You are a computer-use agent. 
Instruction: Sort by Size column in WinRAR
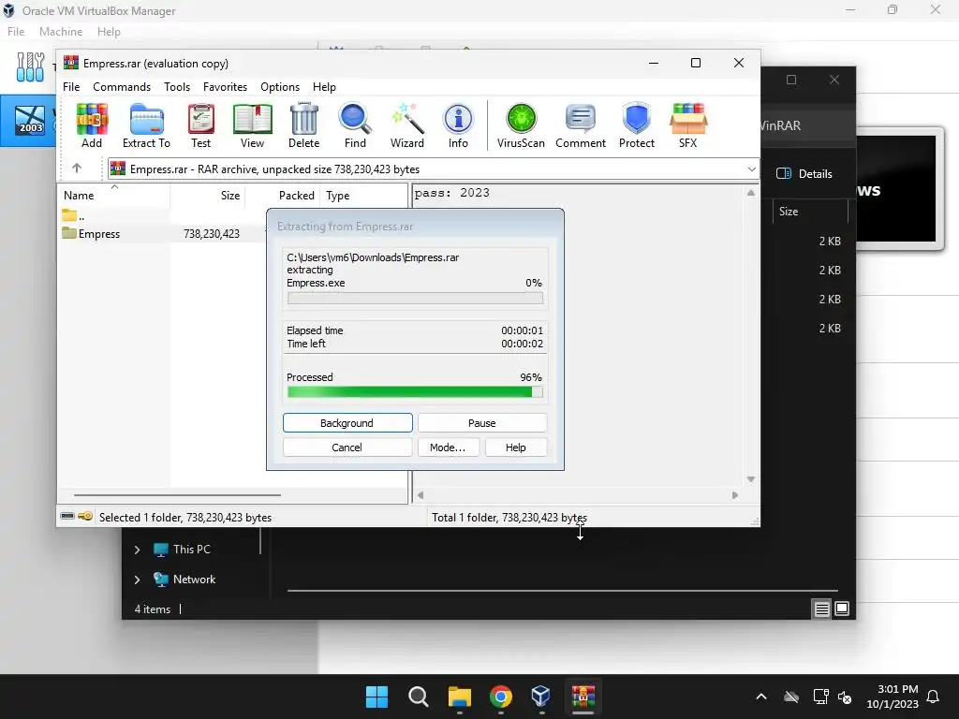tap(207, 196)
